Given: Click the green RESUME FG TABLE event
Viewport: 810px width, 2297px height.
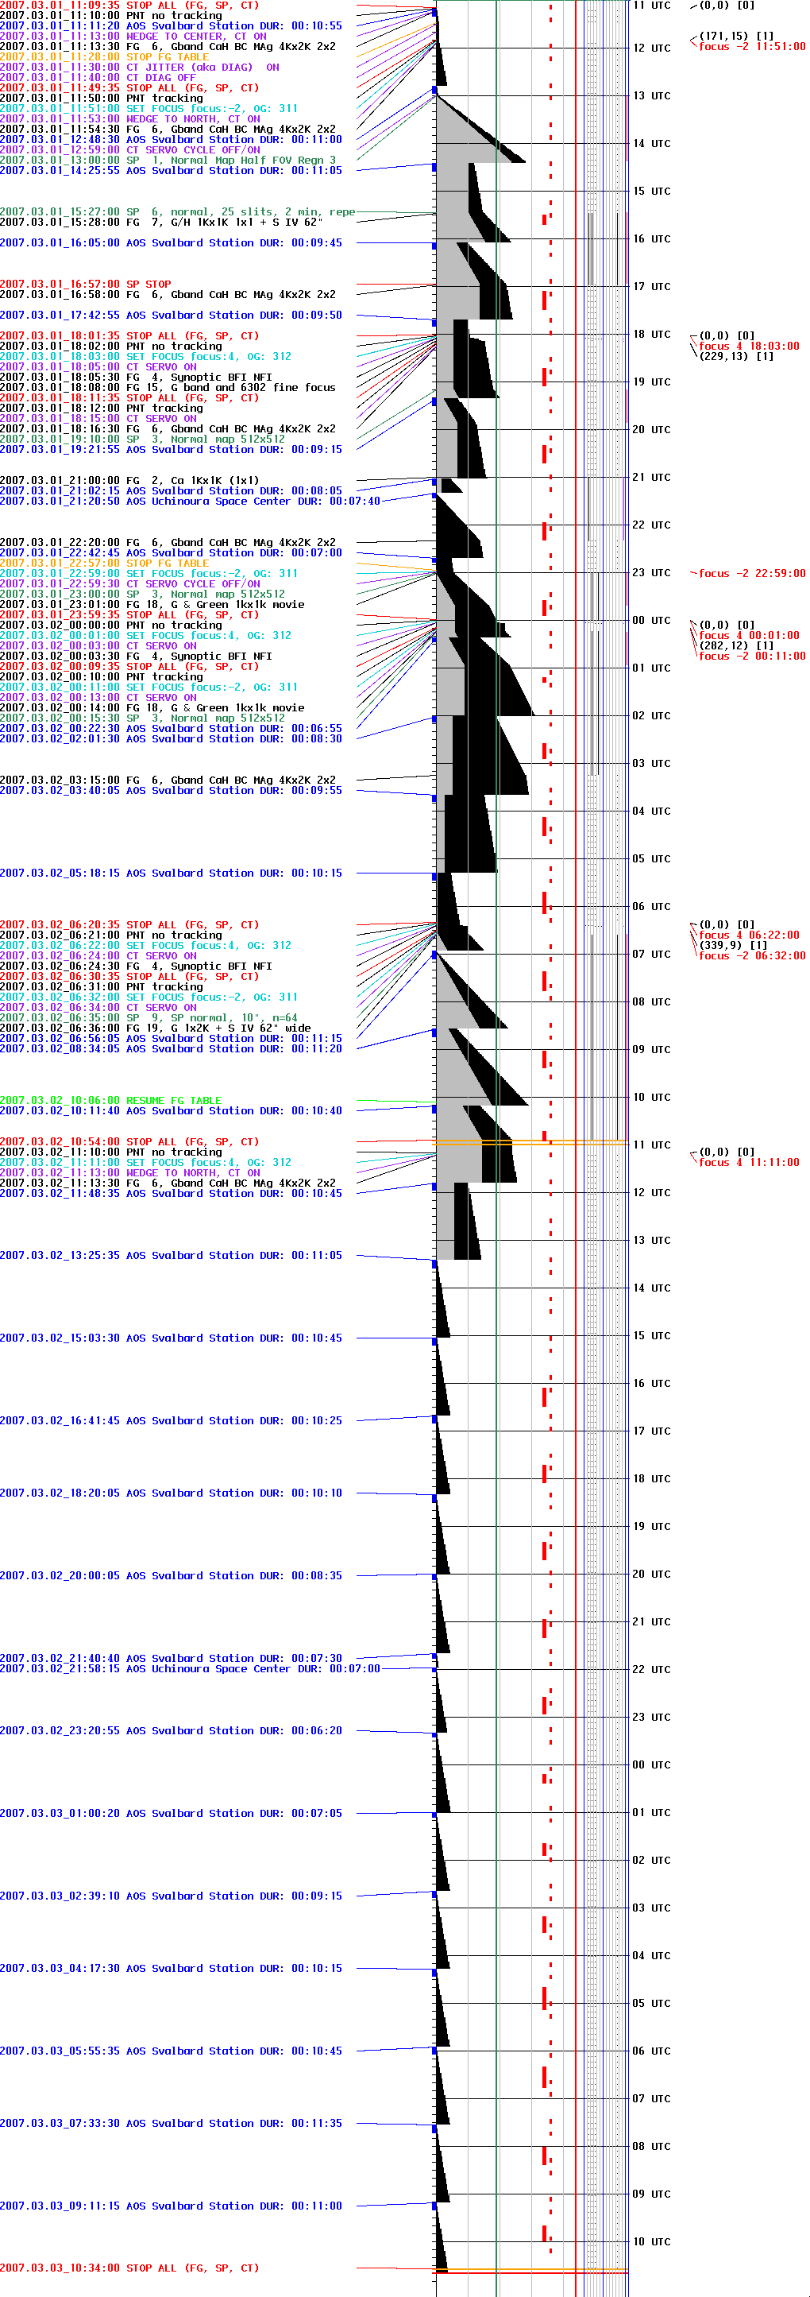Looking at the screenshot, I should tap(110, 1100).
